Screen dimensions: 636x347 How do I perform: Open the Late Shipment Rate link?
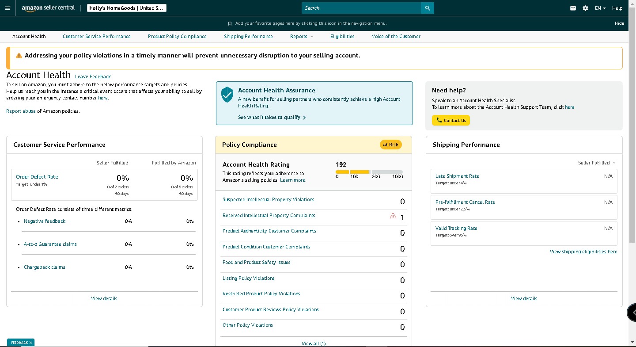click(x=457, y=176)
